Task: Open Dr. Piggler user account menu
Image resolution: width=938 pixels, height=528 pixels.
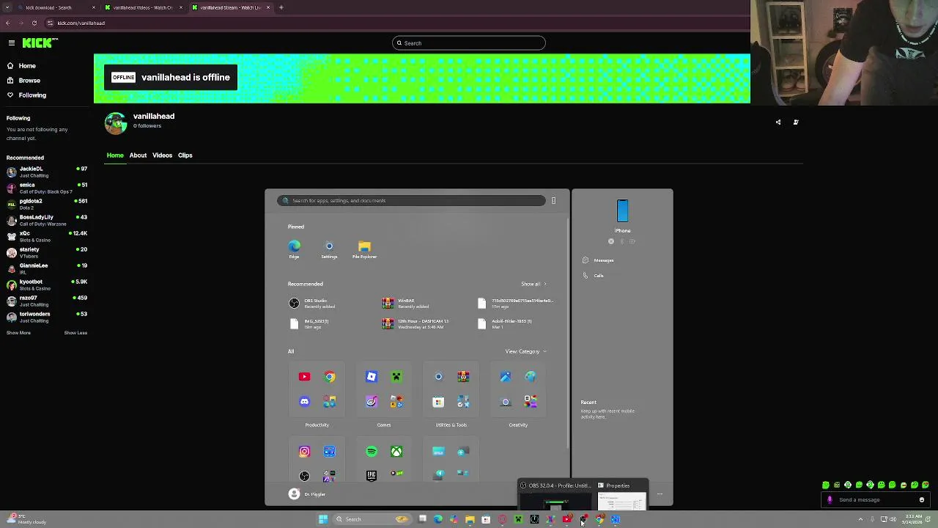Action: (307, 494)
